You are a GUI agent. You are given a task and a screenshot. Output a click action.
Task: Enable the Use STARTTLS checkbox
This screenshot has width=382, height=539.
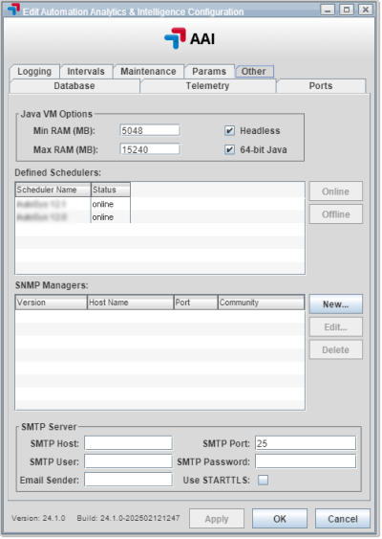263,480
